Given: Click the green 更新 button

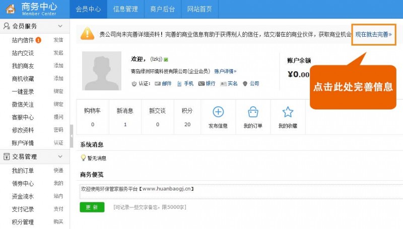Looking at the screenshot, I should 92,207.
